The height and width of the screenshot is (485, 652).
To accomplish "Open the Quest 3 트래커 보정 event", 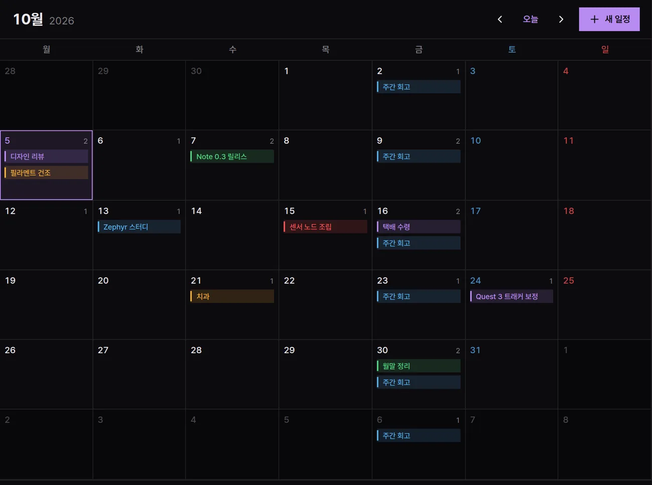I will (512, 296).
